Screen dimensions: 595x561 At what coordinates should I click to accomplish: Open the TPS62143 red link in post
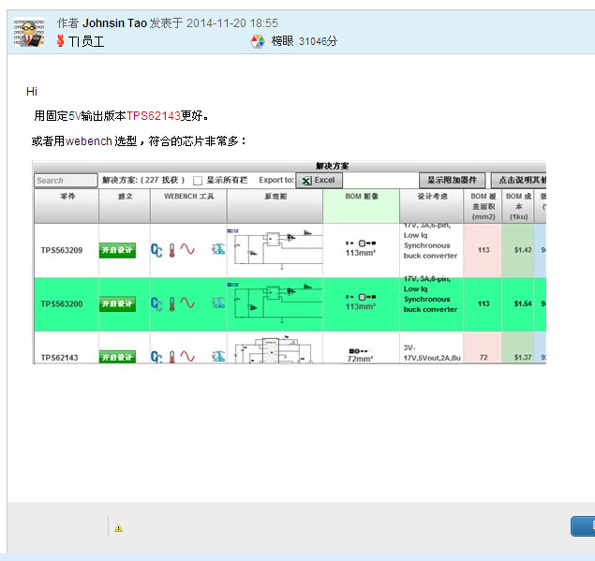[x=154, y=116]
